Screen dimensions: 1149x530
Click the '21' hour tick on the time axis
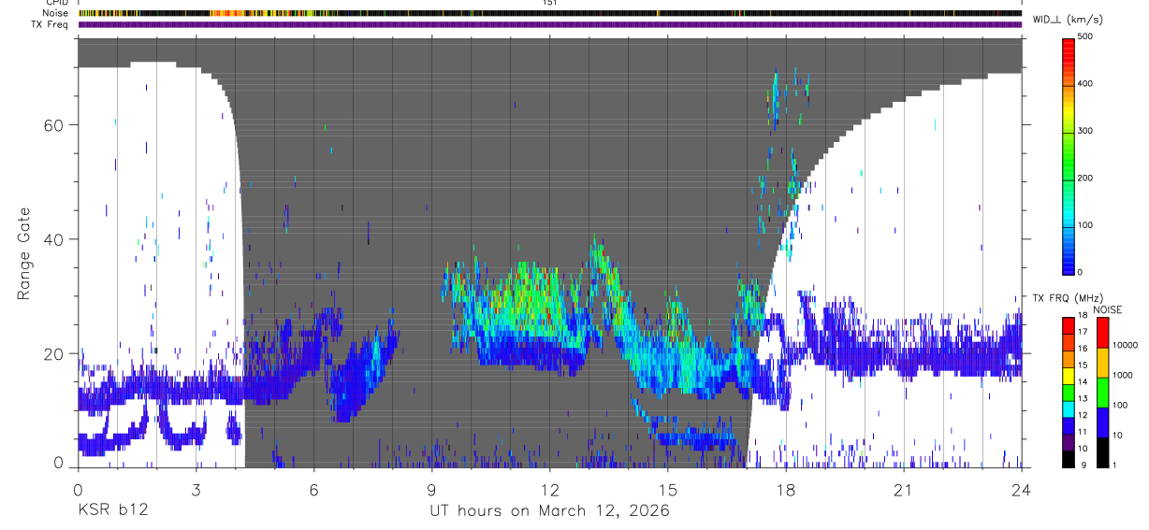(903, 490)
